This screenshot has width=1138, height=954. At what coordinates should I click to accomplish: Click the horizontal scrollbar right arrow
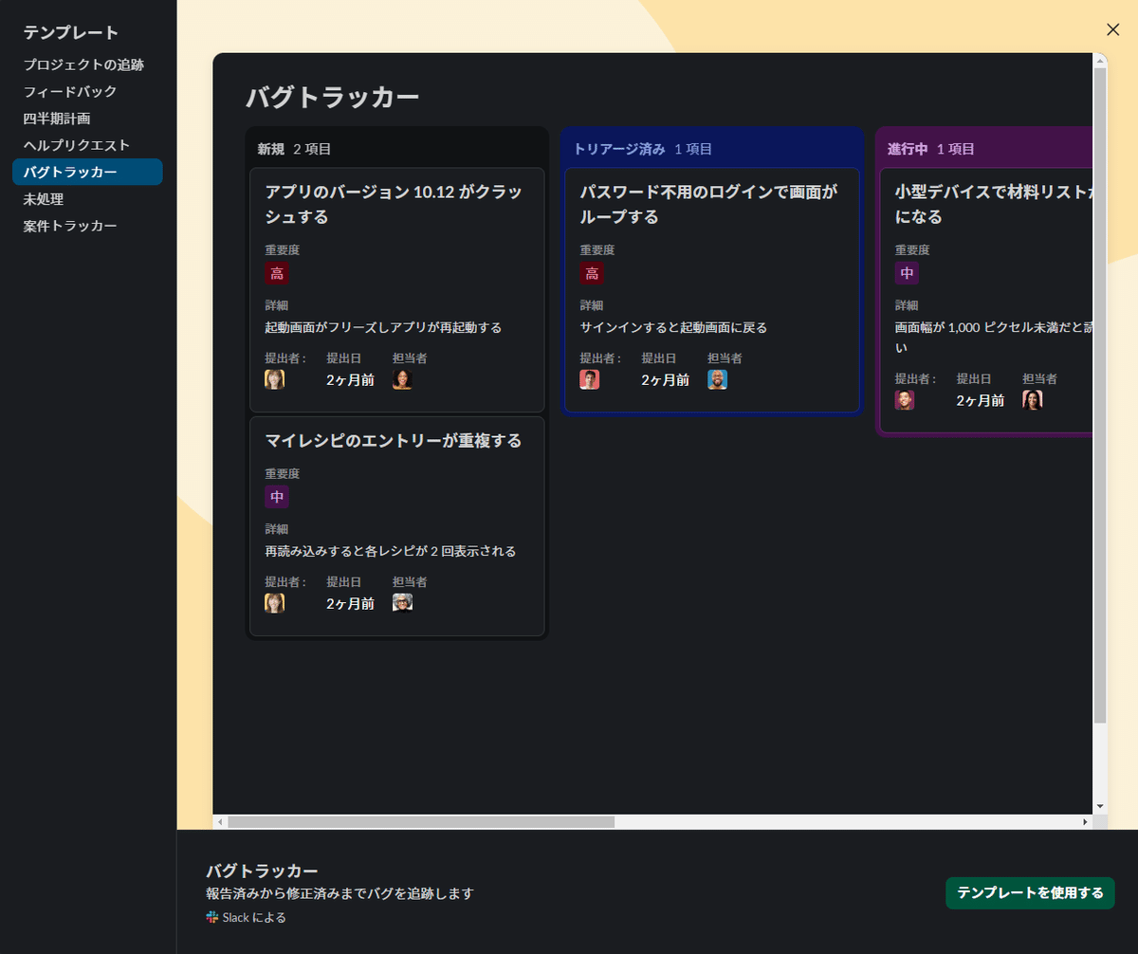(1086, 822)
